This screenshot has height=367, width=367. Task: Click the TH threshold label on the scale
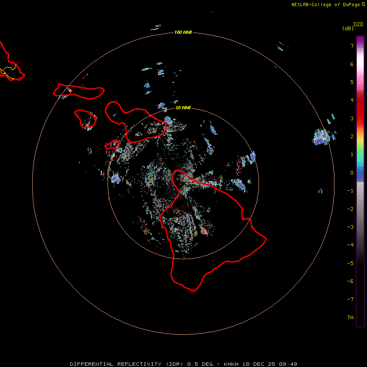(x=350, y=318)
